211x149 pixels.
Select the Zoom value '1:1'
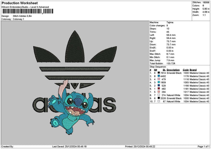tap(204, 15)
